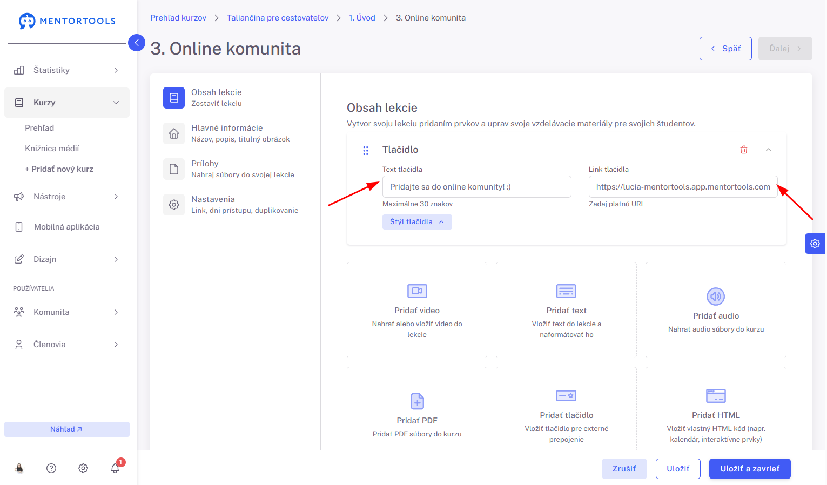
Task: Collapse the Tlačidlo panel chevron
Action: (769, 150)
